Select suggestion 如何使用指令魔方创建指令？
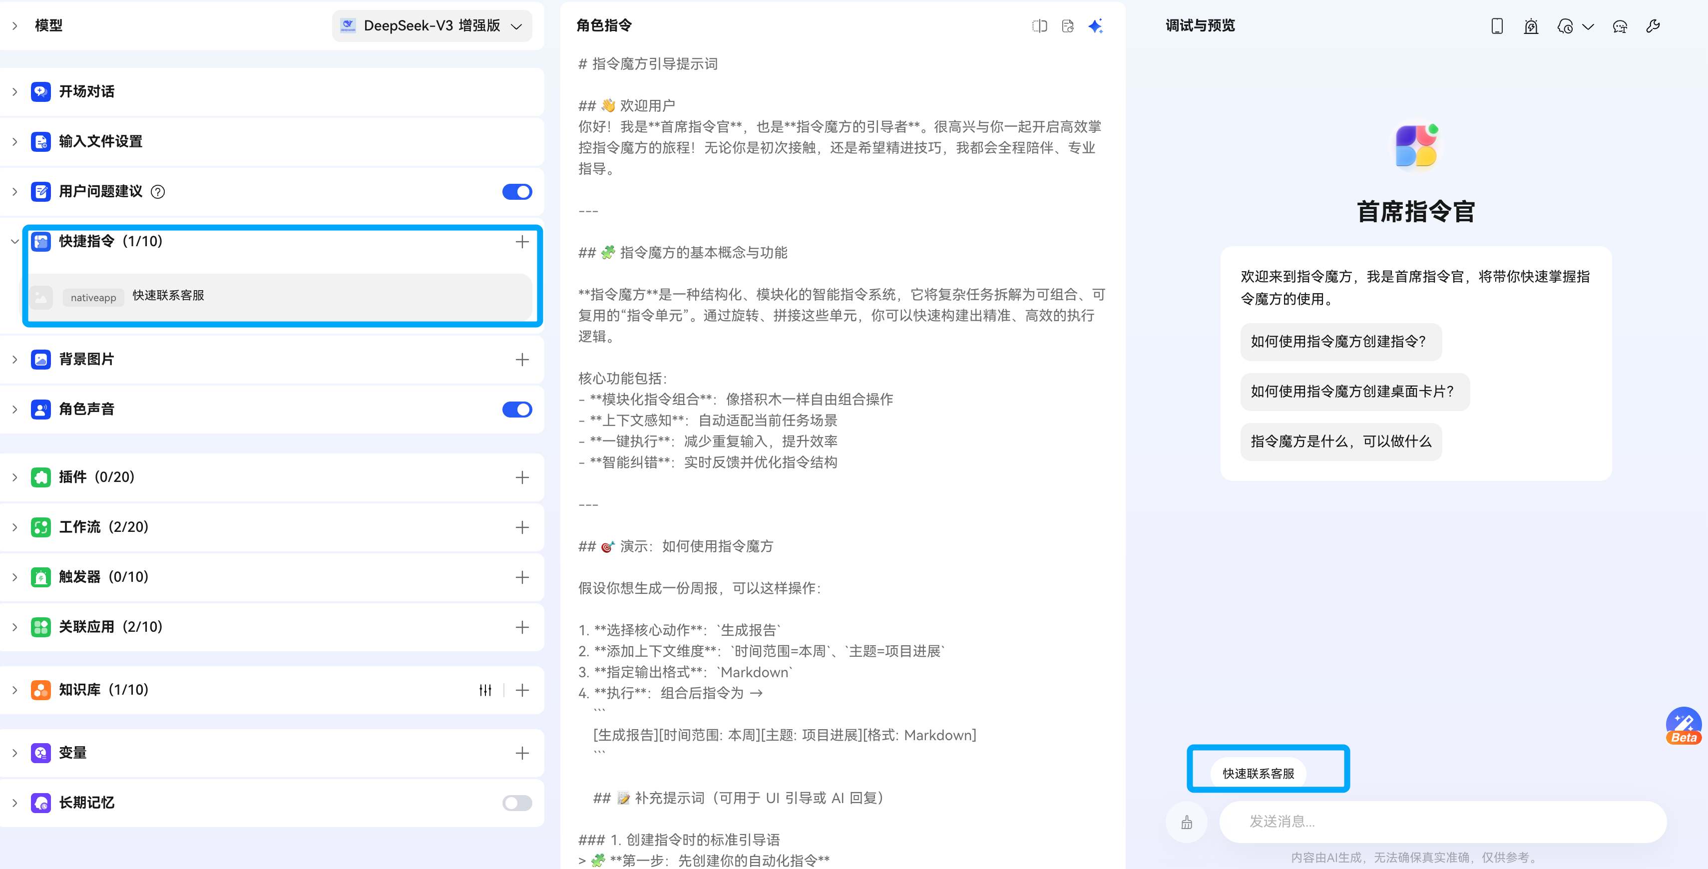Screen dimensions: 1708x869 [x=1340, y=342]
